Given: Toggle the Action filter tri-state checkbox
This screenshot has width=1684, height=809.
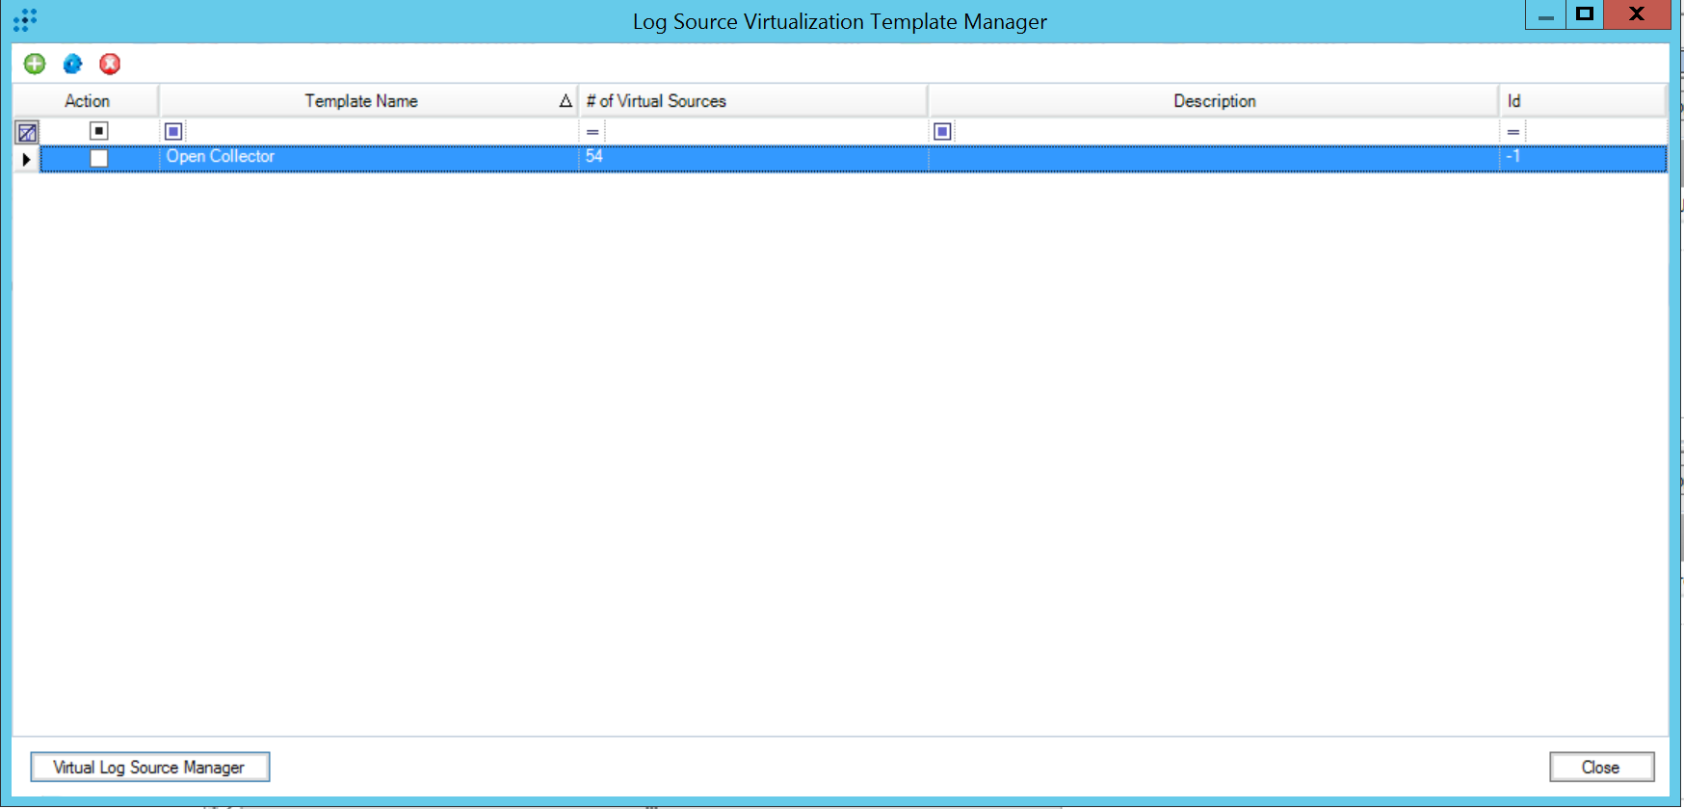Looking at the screenshot, I should tap(99, 131).
